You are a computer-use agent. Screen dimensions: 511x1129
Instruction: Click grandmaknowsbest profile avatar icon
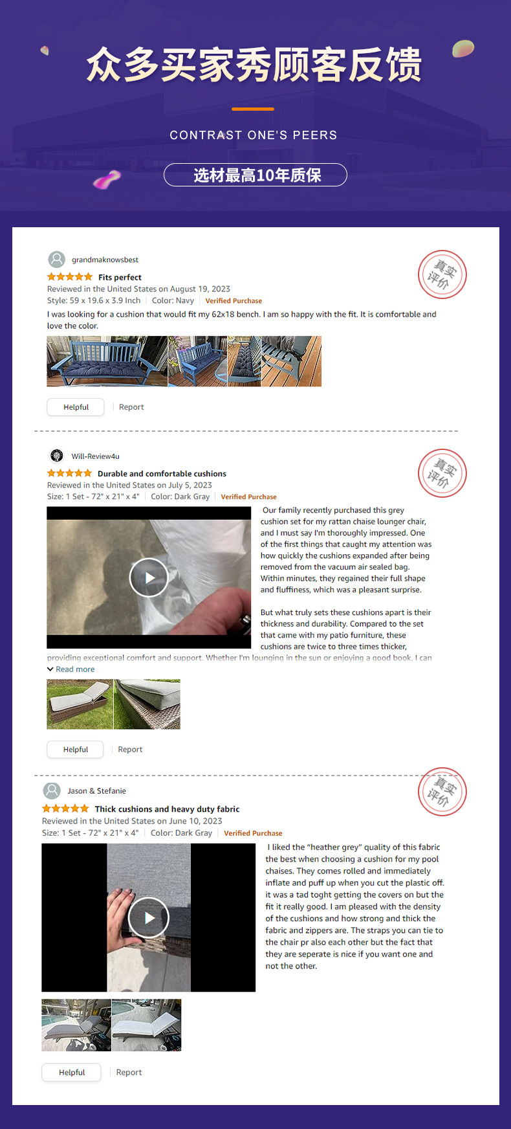click(57, 260)
